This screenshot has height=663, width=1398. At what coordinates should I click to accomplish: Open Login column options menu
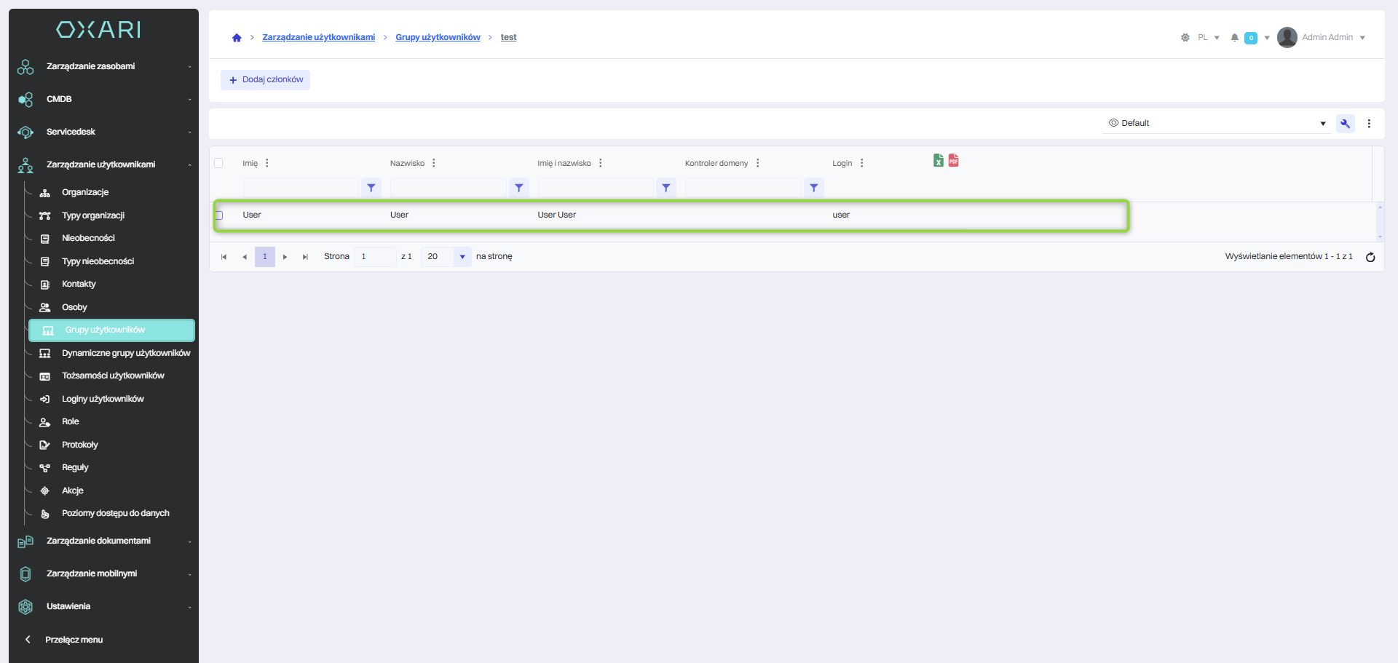(862, 163)
